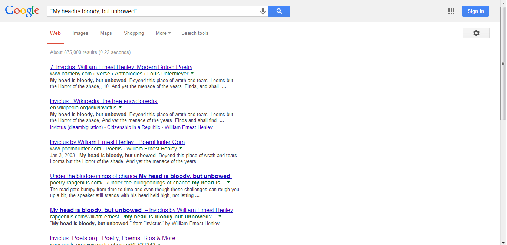
Task: Open the bartleby.com Invictus Modern British Poetry result
Action: point(121,67)
